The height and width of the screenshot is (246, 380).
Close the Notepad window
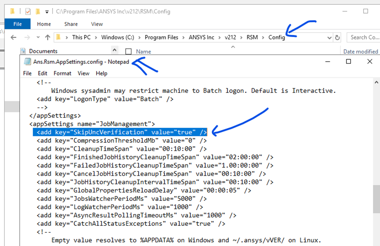point(369,62)
